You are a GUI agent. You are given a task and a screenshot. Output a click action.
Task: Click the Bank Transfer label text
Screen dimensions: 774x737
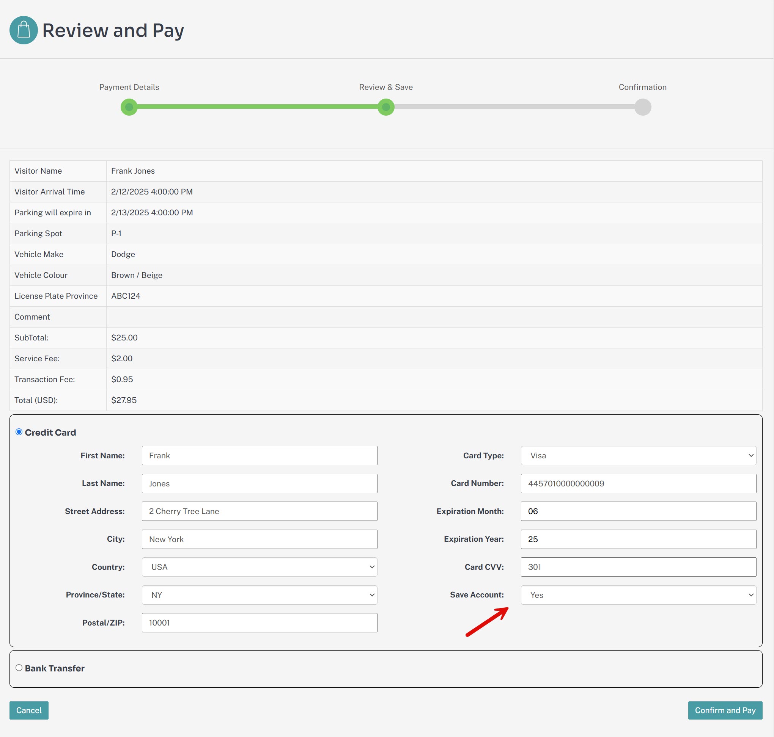coord(55,668)
